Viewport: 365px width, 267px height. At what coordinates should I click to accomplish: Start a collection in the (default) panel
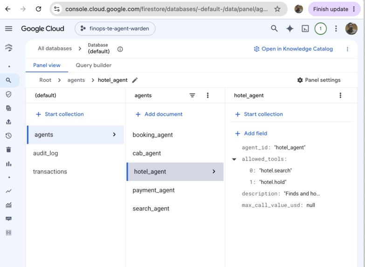pyautogui.click(x=60, y=114)
